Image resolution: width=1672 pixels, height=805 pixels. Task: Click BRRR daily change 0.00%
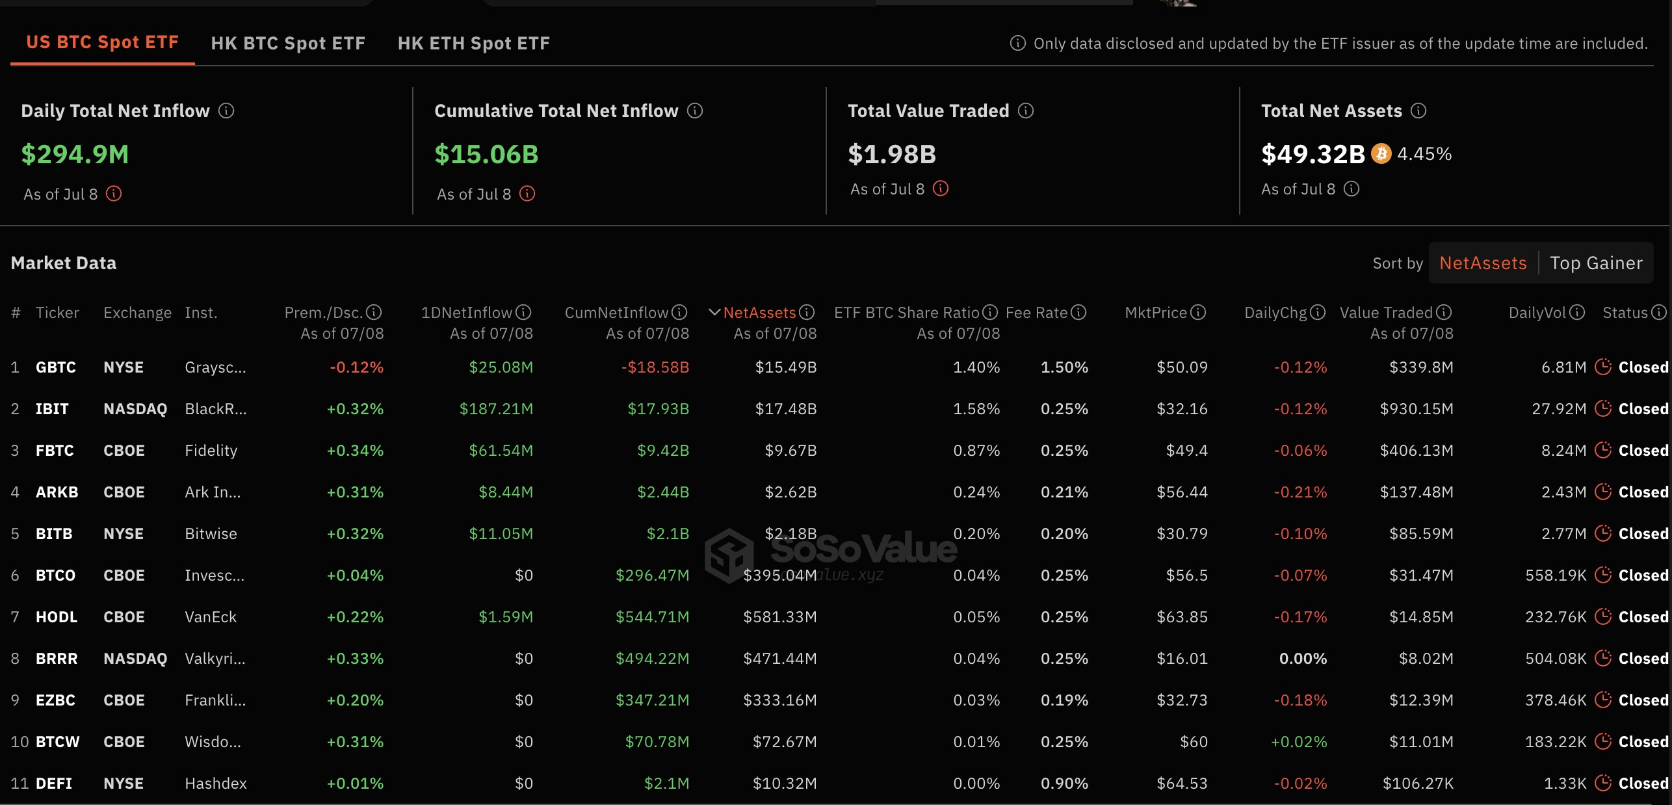click(1303, 658)
